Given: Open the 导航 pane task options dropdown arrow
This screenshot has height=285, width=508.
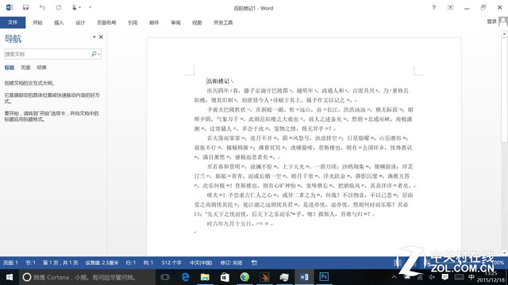Looking at the screenshot, I should (94, 37).
